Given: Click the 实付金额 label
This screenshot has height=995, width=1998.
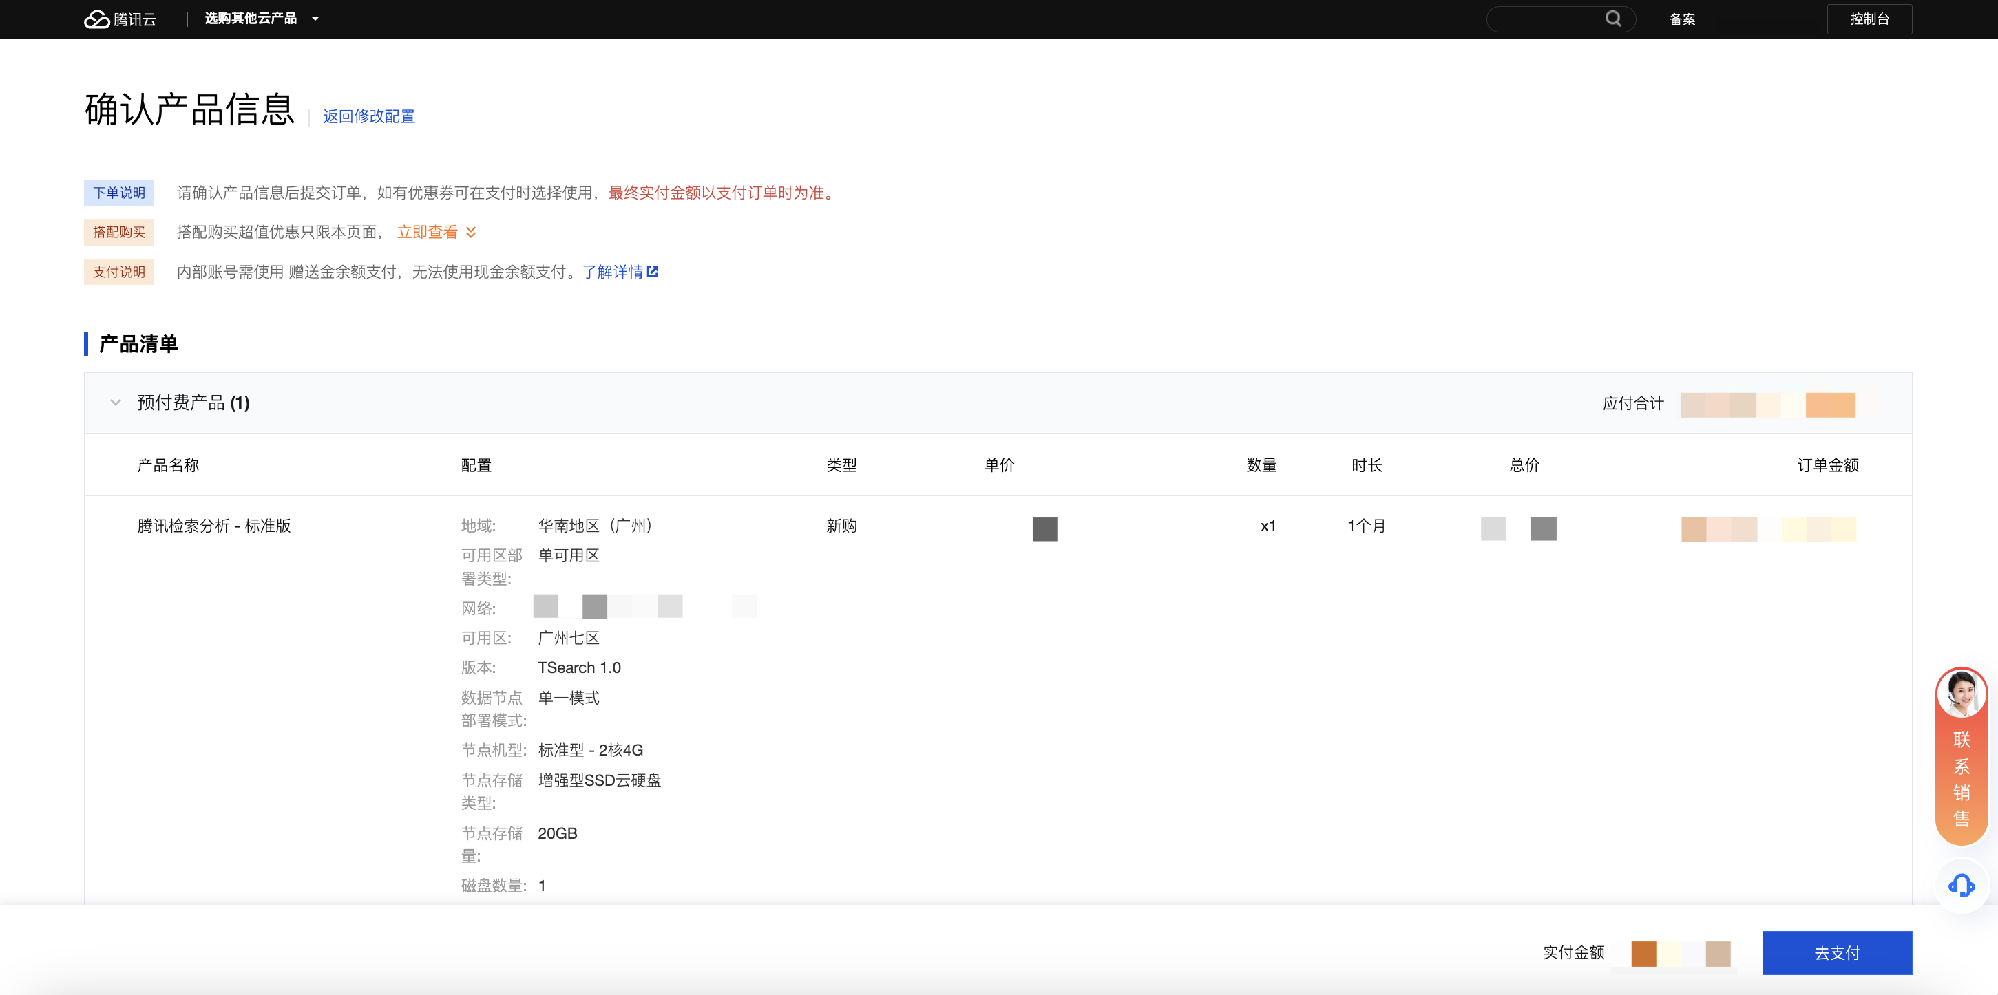Looking at the screenshot, I should tap(1573, 952).
